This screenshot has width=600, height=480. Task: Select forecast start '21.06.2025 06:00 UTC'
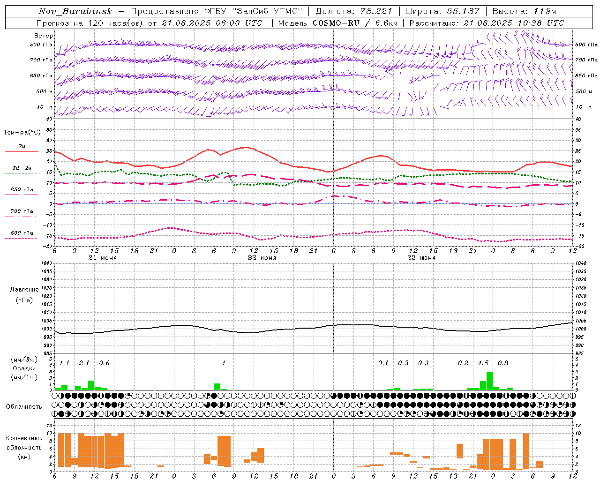(x=211, y=23)
